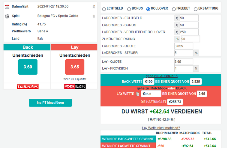
Task: Click the bookmaker result +€298.38
Action: (164, 139)
